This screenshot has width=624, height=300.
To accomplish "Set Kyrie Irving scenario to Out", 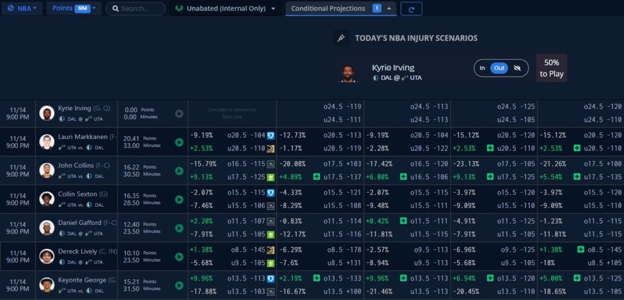I will [499, 68].
